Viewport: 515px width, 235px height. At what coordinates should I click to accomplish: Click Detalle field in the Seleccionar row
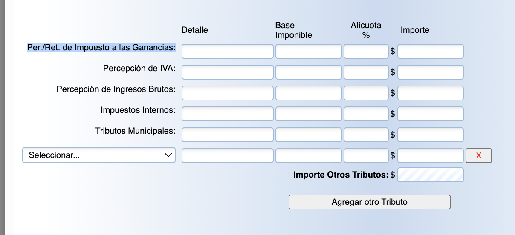click(x=227, y=155)
